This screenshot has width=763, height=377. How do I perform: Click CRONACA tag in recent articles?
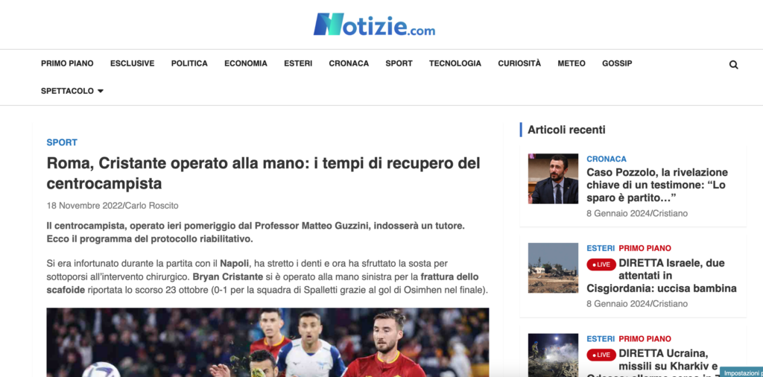click(607, 159)
